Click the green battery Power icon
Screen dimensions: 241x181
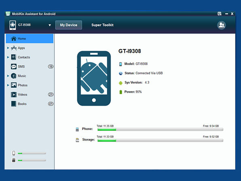[x=120, y=92]
